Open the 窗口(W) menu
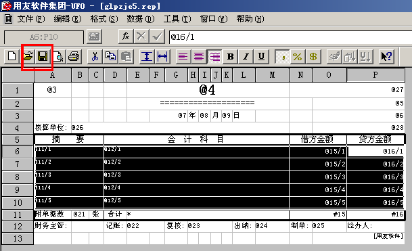412x251 pixels. (214, 19)
